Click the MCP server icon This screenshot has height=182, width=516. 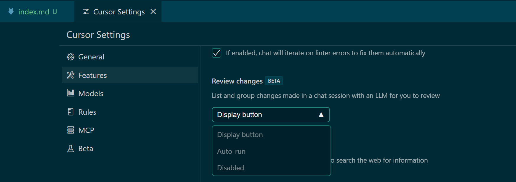(71, 130)
